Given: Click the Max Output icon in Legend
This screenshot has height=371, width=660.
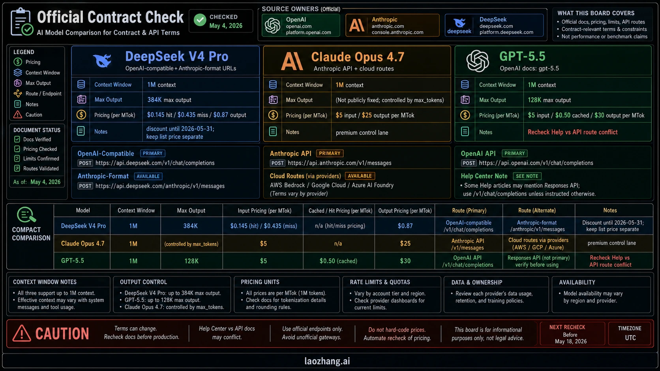Looking at the screenshot, I should [18, 83].
